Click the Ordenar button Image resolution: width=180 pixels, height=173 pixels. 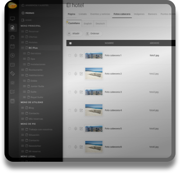(93, 34)
